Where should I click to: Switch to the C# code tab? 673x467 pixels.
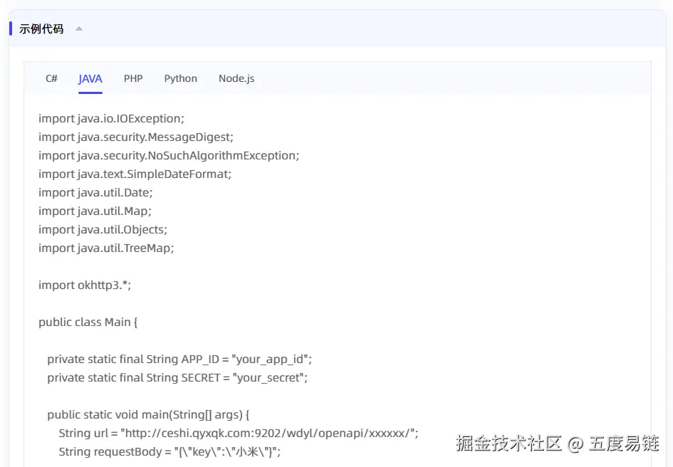pyautogui.click(x=51, y=78)
